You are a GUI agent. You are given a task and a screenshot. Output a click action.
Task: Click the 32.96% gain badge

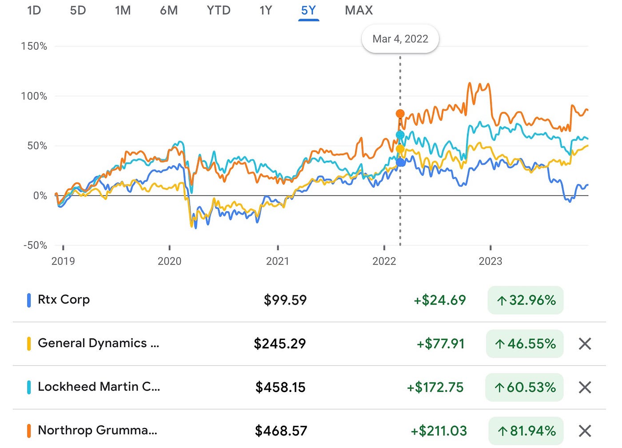click(526, 300)
